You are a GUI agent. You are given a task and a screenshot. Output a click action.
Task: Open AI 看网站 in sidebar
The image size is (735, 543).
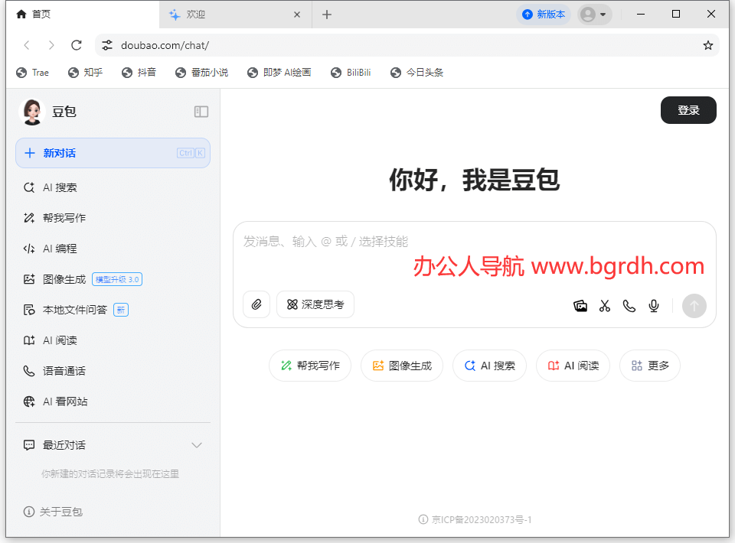click(x=113, y=402)
